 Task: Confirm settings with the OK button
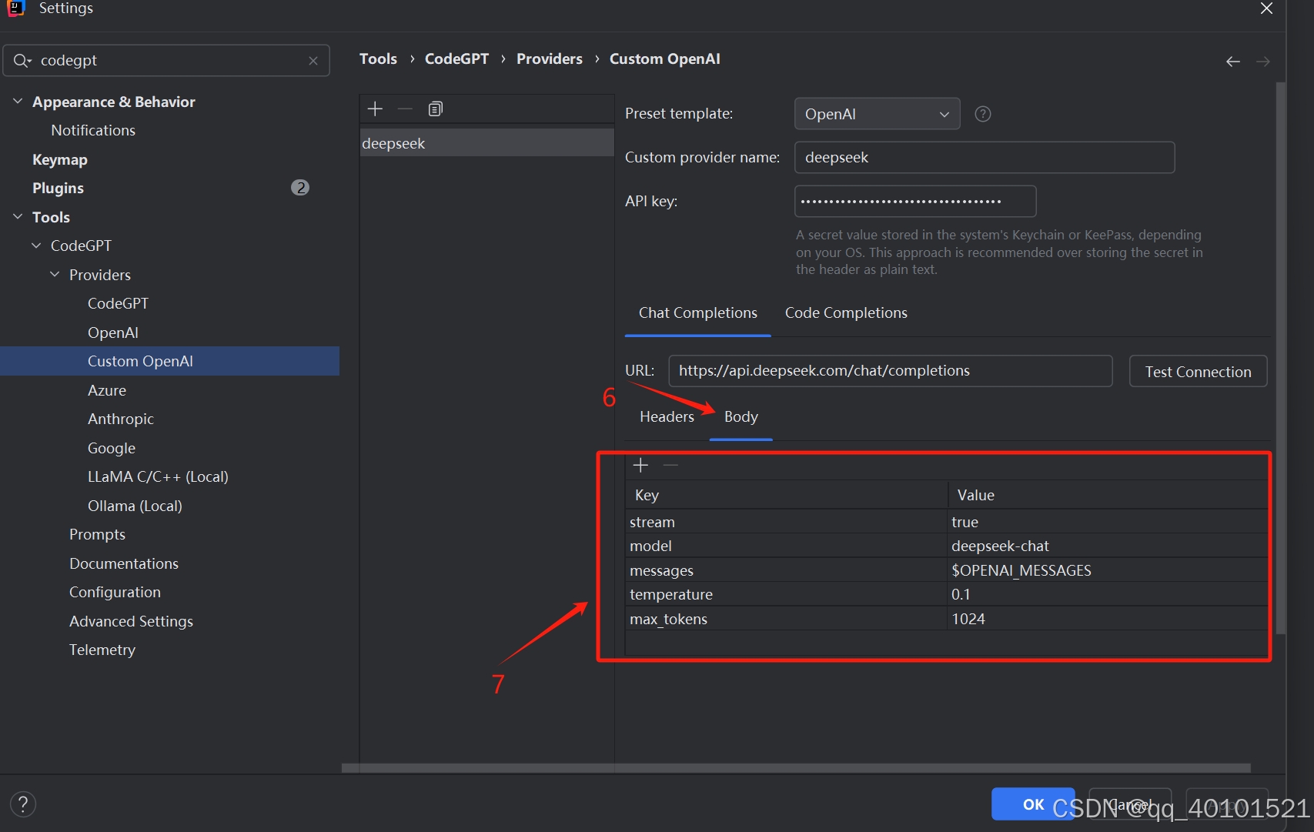point(1033,804)
